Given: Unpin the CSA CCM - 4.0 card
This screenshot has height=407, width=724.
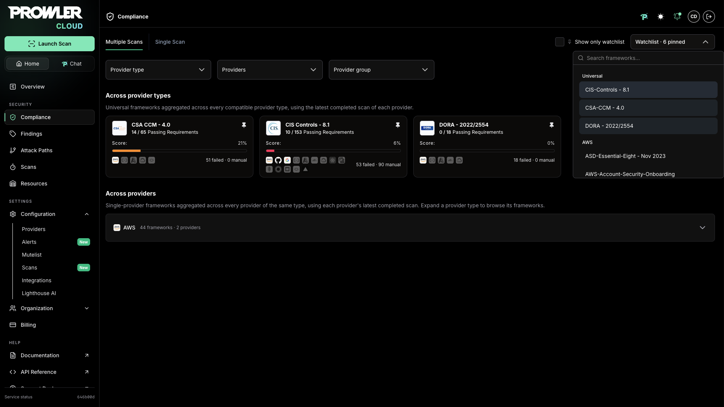Looking at the screenshot, I should point(244,125).
